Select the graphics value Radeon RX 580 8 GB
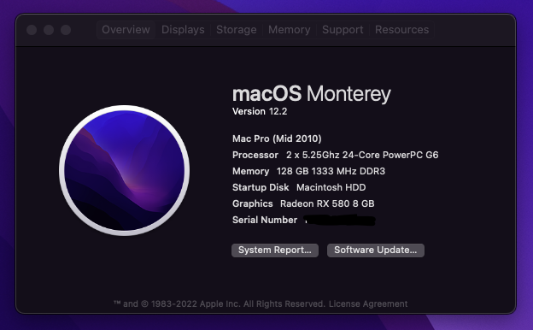533x330 pixels. pos(327,203)
